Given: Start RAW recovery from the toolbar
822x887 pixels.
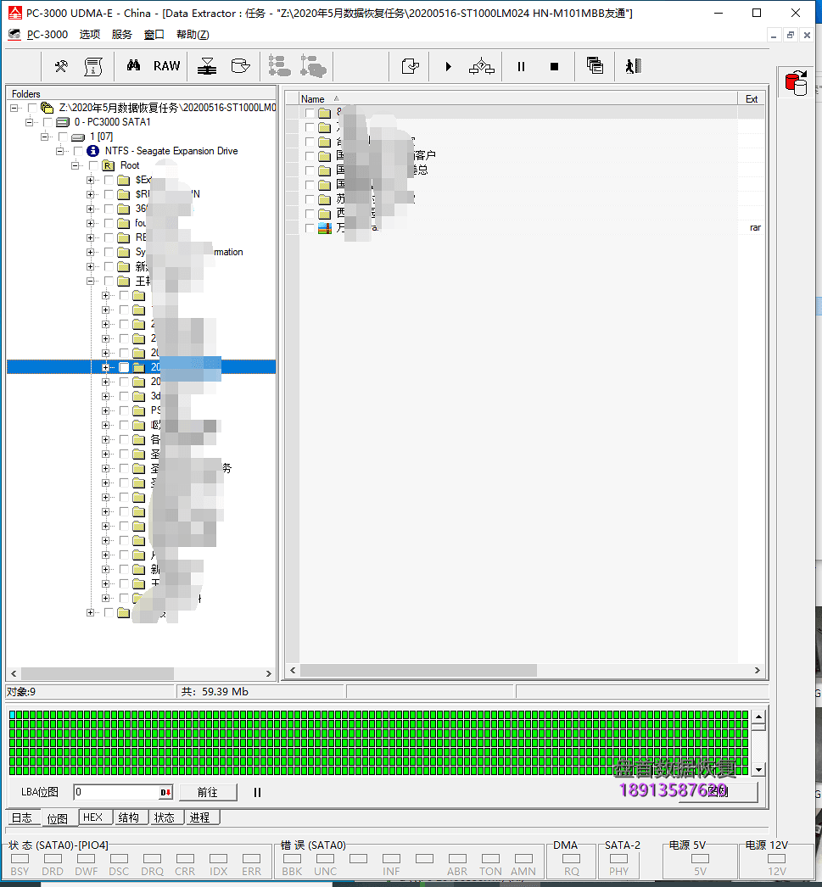Looking at the screenshot, I should 166,66.
